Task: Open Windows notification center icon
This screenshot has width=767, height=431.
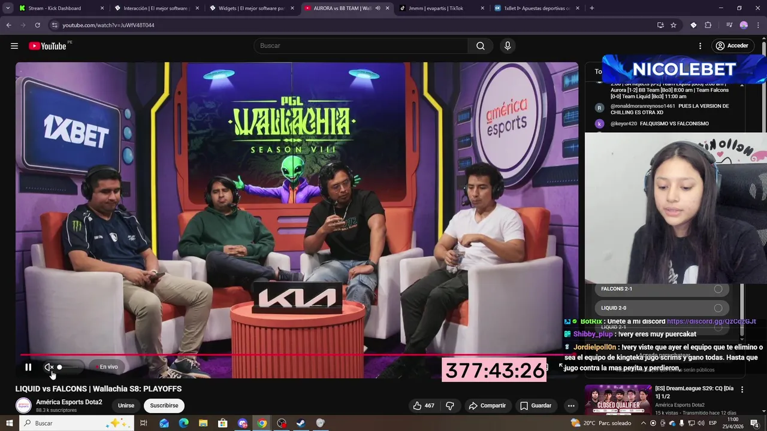Action: tap(754, 423)
